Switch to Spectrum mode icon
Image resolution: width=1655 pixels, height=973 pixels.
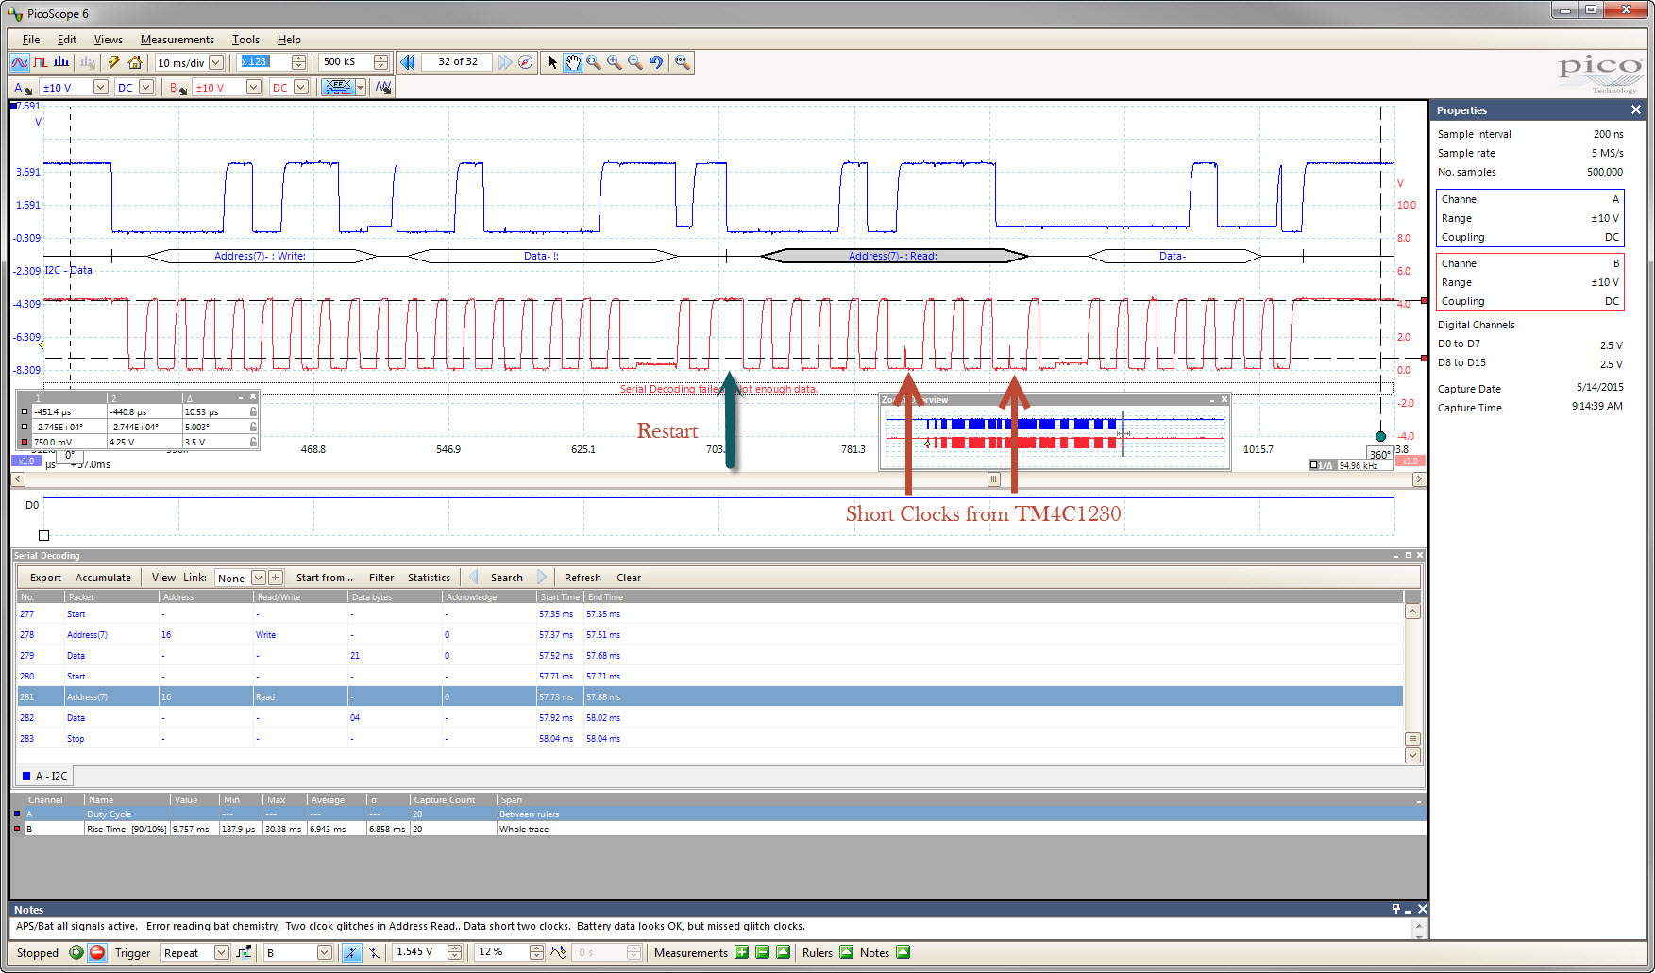click(x=61, y=62)
